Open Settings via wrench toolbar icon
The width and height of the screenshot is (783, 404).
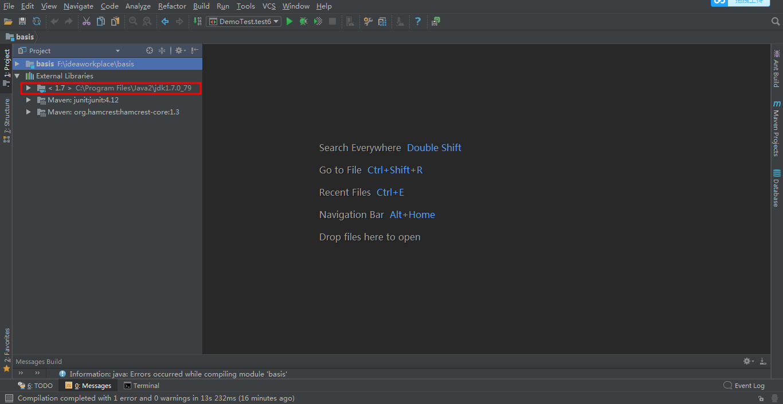pyautogui.click(x=368, y=21)
